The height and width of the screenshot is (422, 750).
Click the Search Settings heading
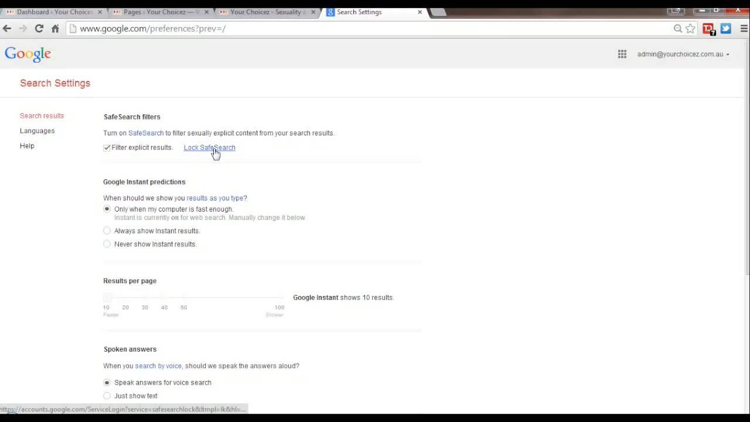(x=55, y=83)
